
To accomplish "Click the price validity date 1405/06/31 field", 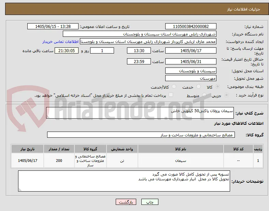I will pyautogui.click(x=190, y=61).
